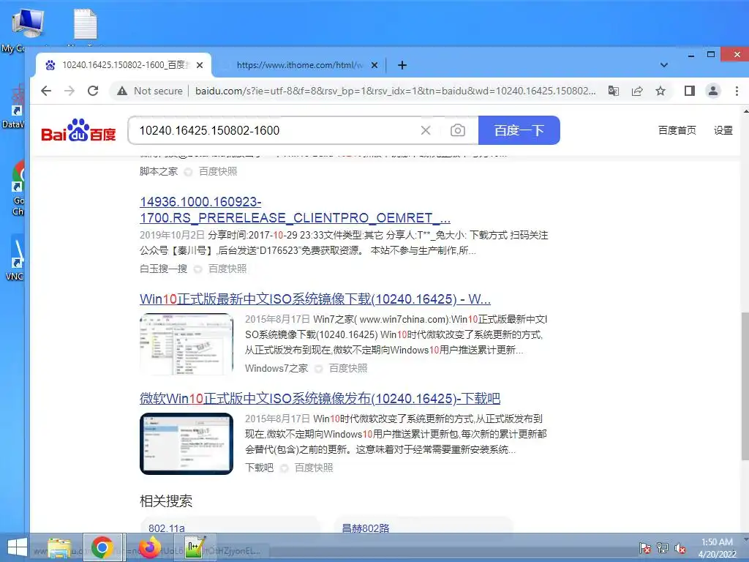Open 百度首页 link

click(677, 130)
